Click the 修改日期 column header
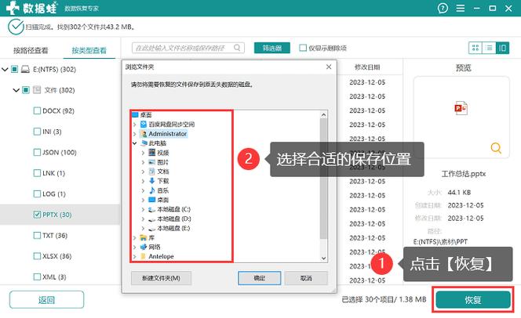Image resolution: width=521 pixels, height=318 pixels. (367, 67)
